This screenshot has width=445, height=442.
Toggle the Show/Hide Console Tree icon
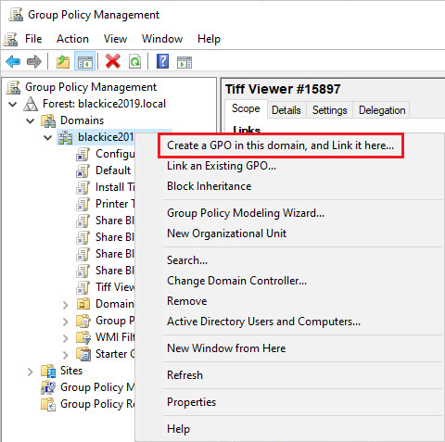pyautogui.click(x=84, y=62)
